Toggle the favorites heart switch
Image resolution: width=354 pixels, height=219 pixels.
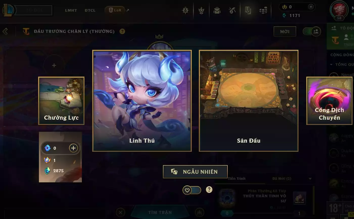192,190
